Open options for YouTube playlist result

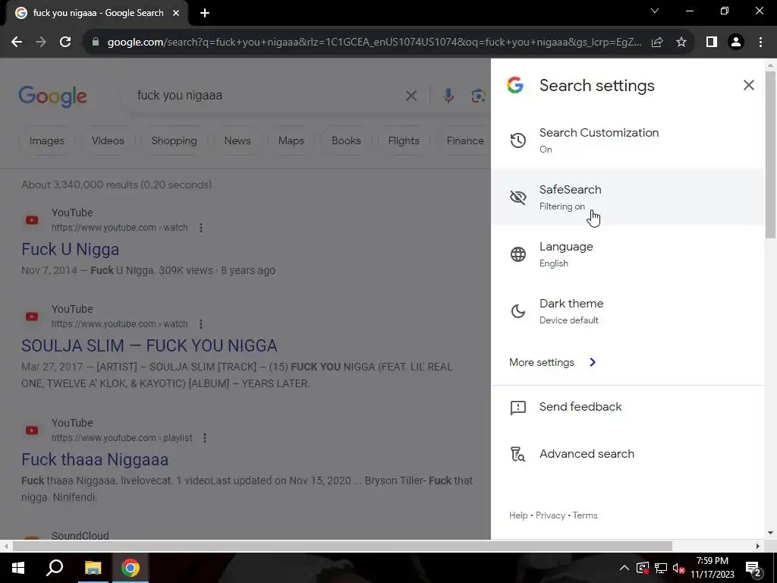click(205, 438)
